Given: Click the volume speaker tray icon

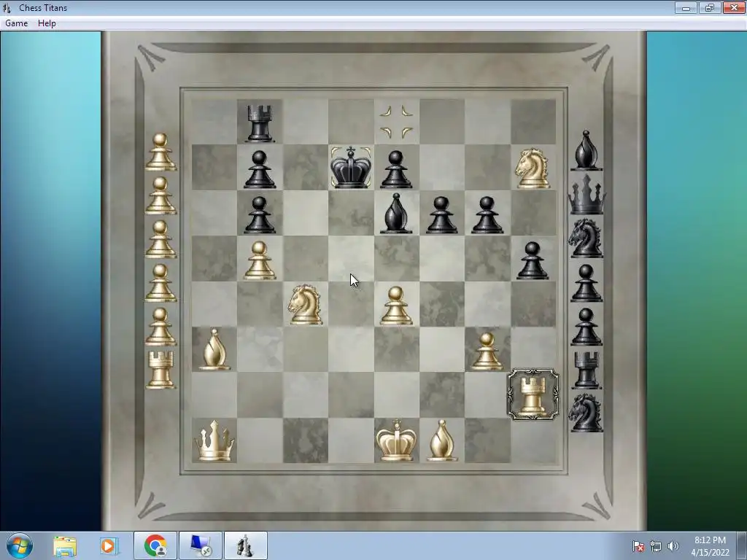Looking at the screenshot, I should click(673, 546).
